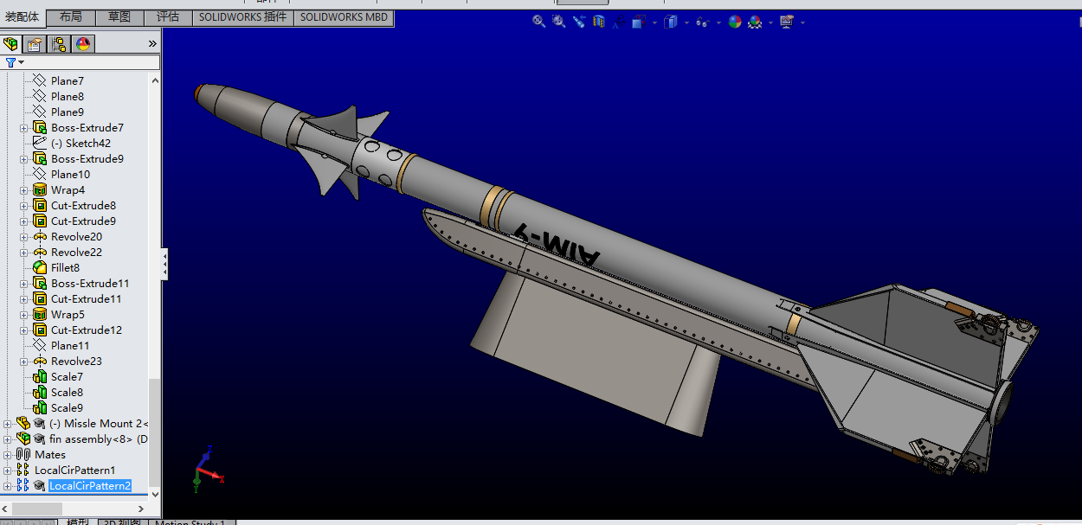This screenshot has width=1082, height=525.
Task: Click the View Orientation cube icon
Action: click(639, 22)
